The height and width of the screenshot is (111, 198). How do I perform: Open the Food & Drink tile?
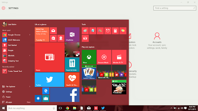click(x=72, y=64)
